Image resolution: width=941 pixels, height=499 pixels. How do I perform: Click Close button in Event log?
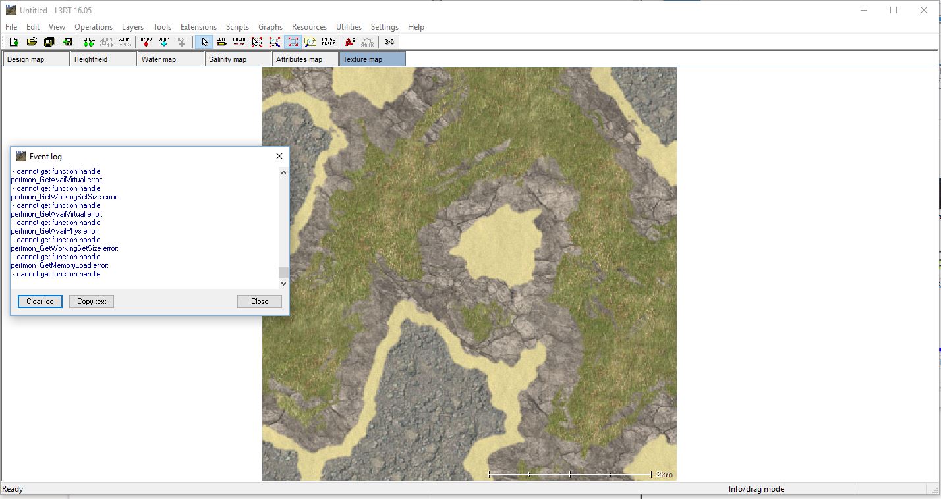[x=260, y=302]
